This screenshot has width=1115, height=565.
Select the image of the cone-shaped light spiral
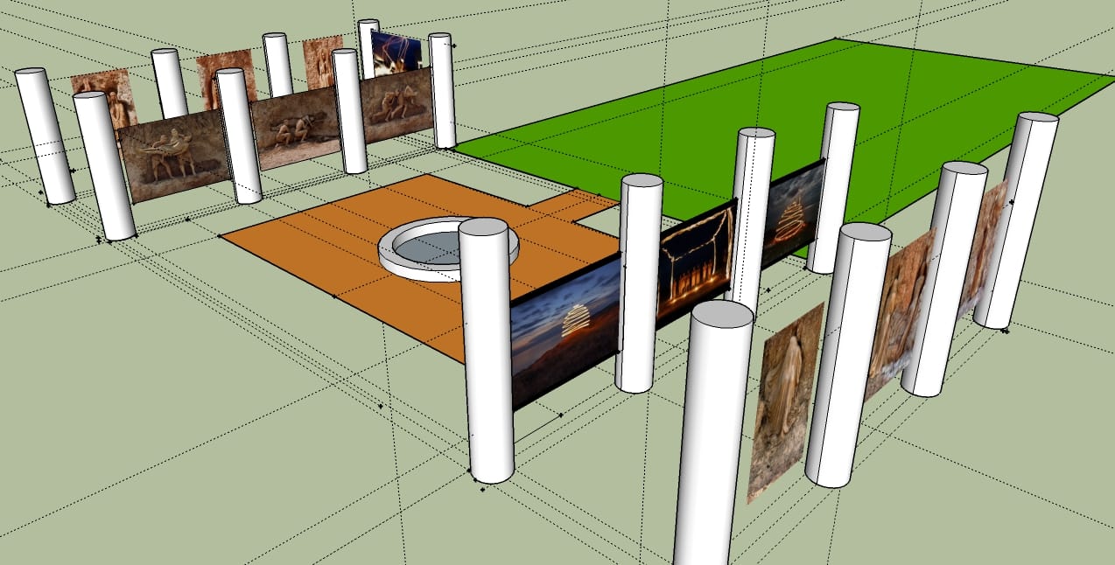tap(793, 214)
